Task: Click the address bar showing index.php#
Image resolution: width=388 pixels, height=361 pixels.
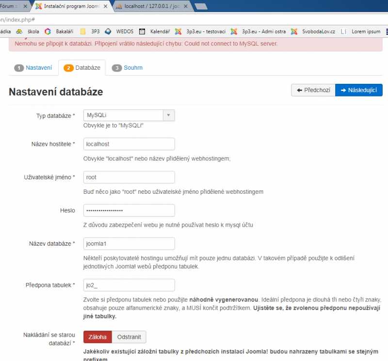Action: pyautogui.click(x=194, y=19)
